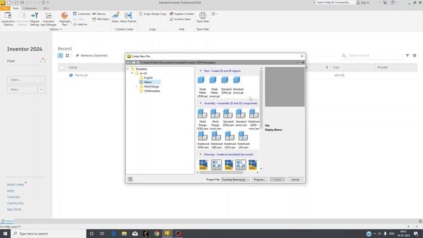
Task: Click Remove Unpinned
Action: point(91,56)
